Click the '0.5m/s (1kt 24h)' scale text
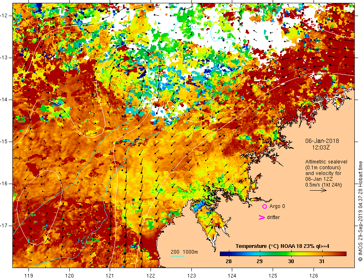This screenshot has height=280, width=363. click(x=323, y=185)
